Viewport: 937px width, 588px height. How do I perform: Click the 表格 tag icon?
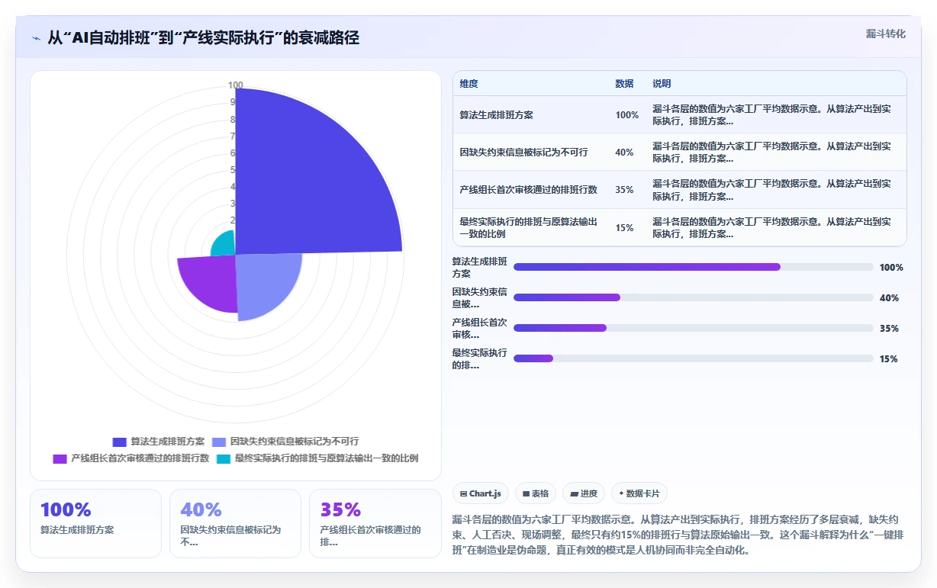coord(526,493)
